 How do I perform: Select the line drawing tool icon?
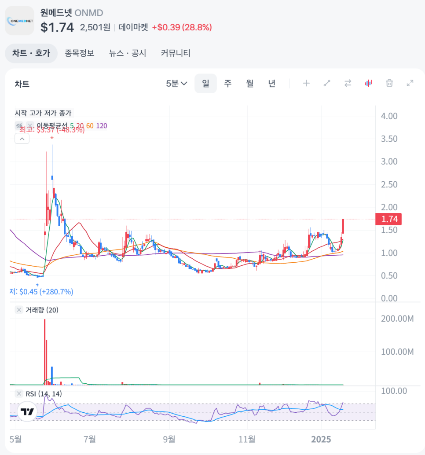point(327,84)
